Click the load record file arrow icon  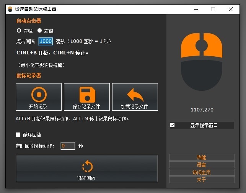coord(135,94)
